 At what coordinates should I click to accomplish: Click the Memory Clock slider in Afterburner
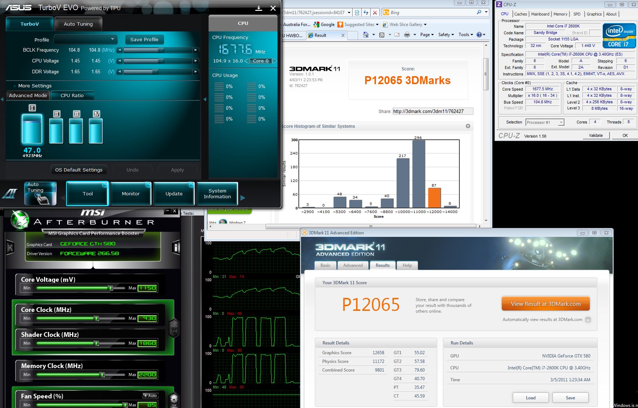pyautogui.click(x=81, y=375)
